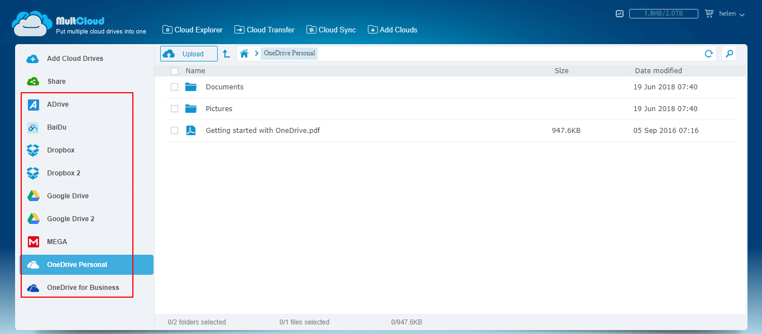Click the PDF file icon
762x334 pixels.
191,130
